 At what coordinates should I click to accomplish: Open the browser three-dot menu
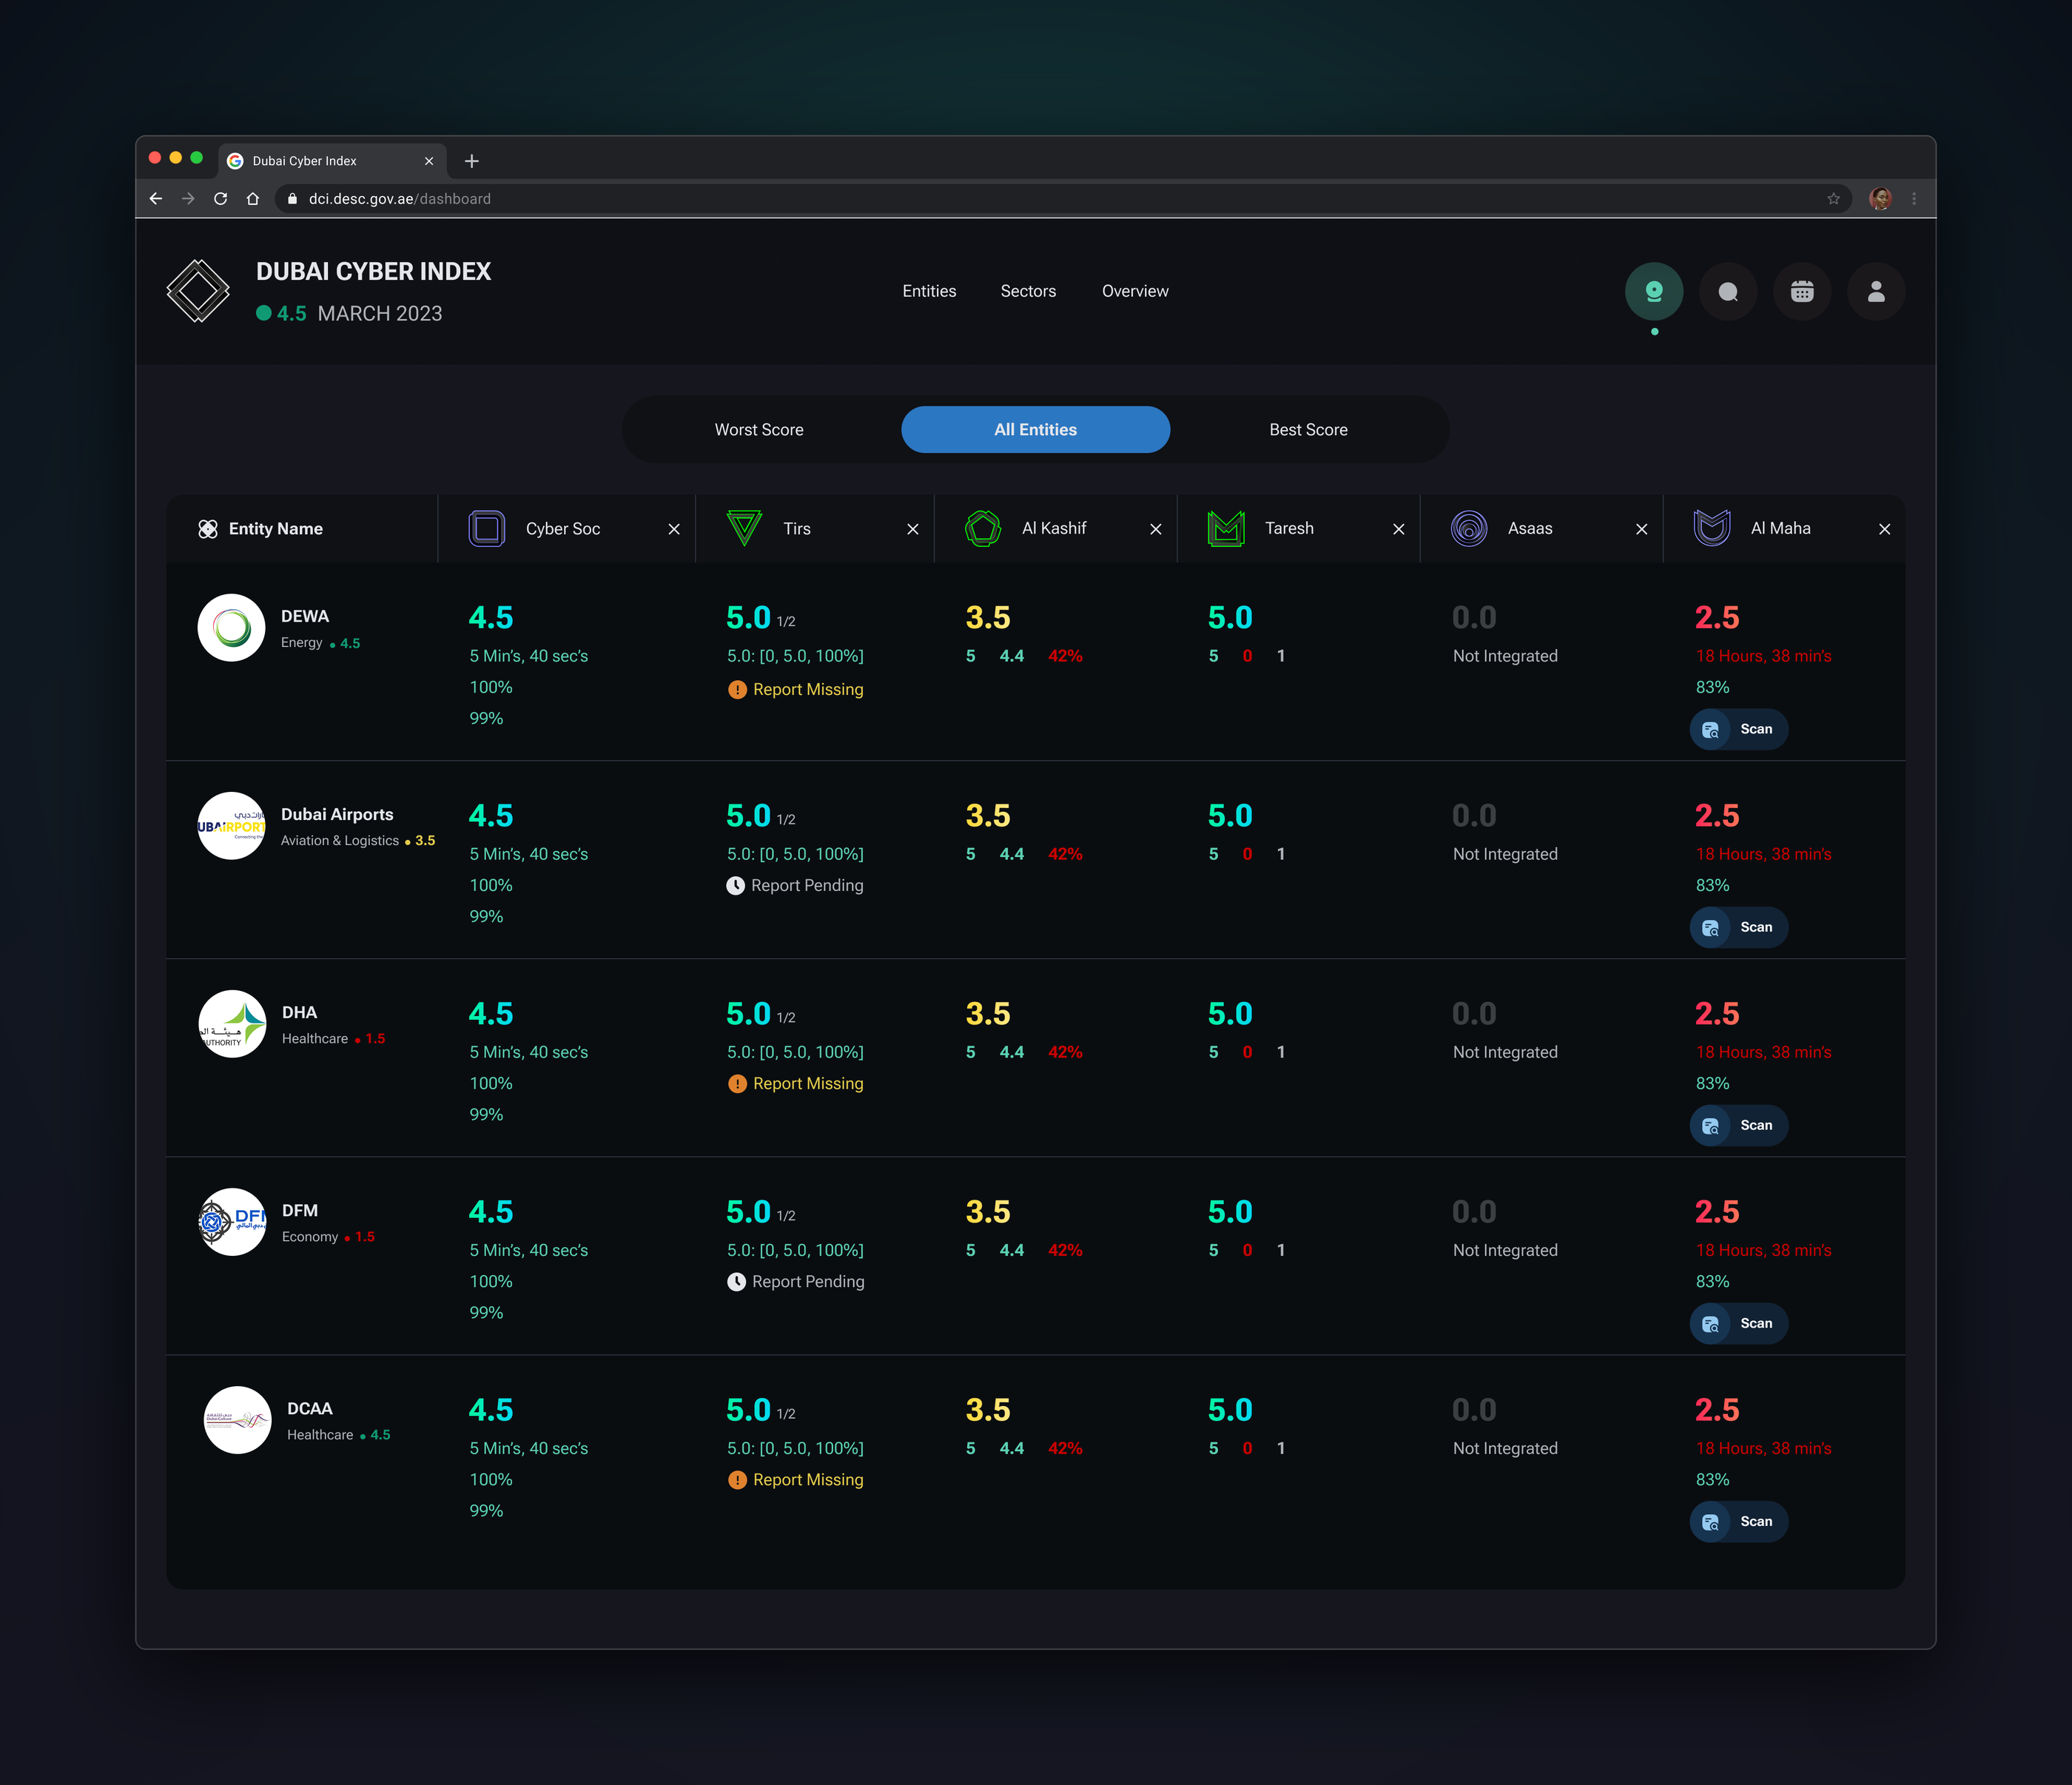click(1914, 199)
